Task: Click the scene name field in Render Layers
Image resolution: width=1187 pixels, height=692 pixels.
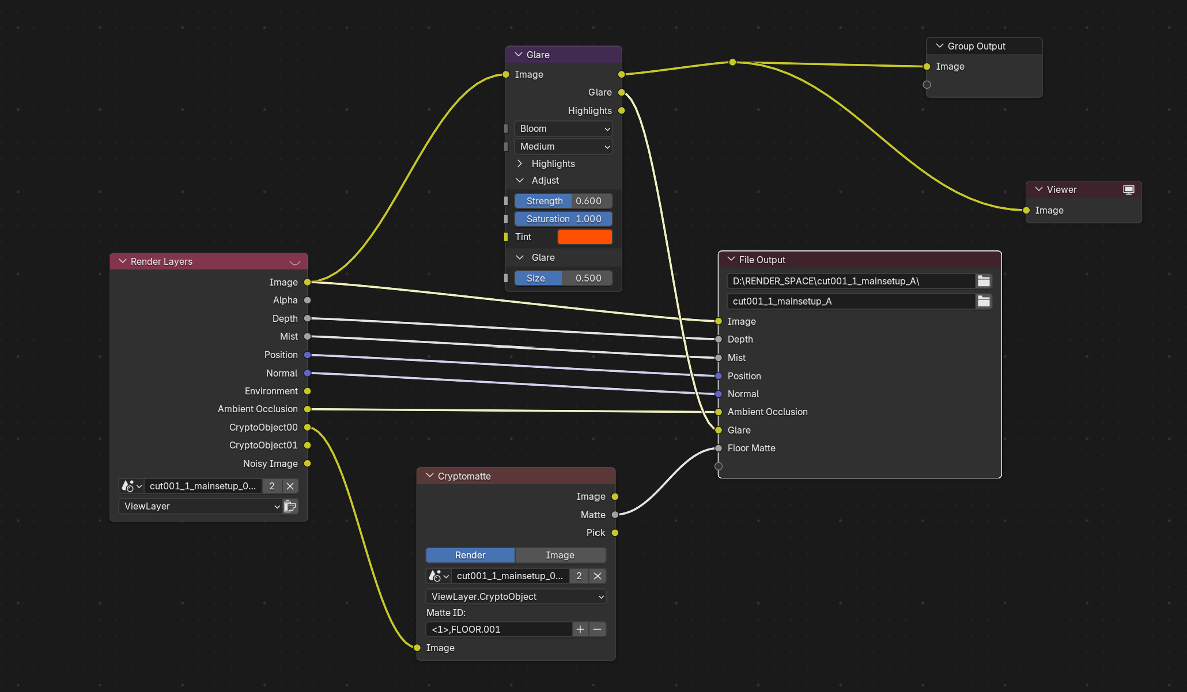Action: [x=203, y=486]
